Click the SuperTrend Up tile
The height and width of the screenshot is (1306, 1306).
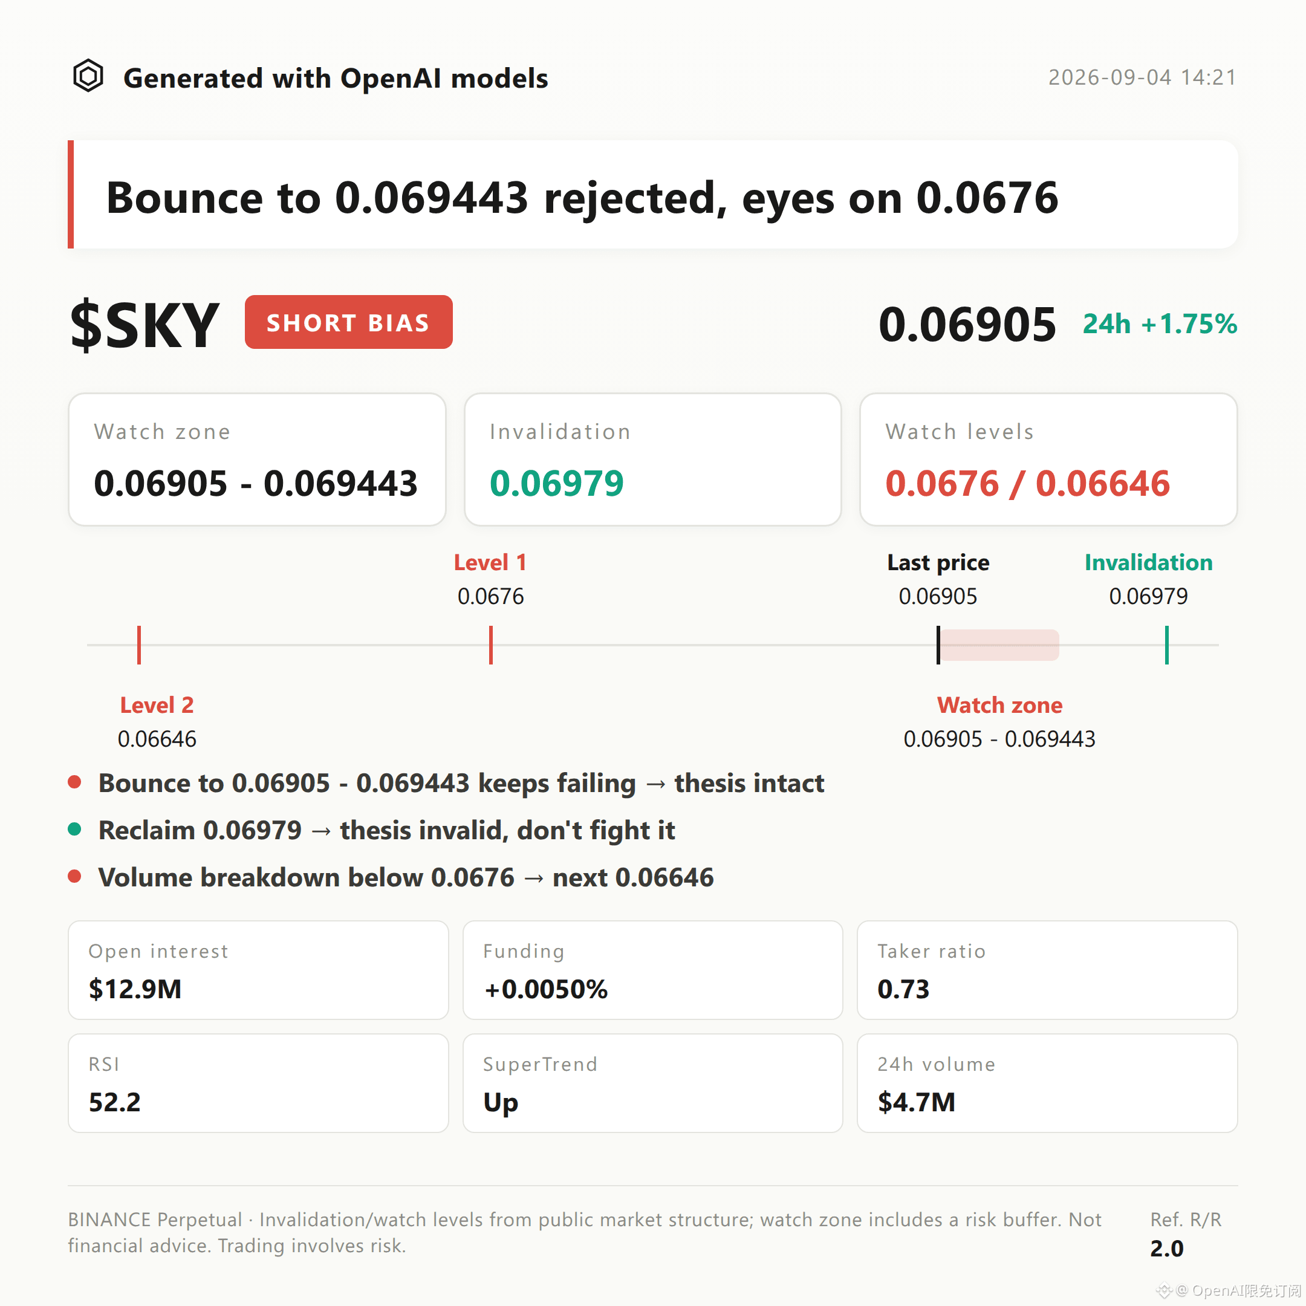(653, 1083)
